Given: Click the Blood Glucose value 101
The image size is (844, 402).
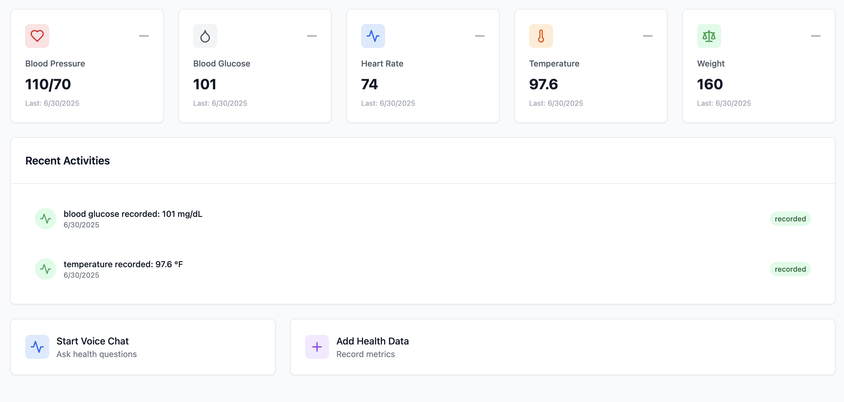Looking at the screenshot, I should (x=205, y=84).
